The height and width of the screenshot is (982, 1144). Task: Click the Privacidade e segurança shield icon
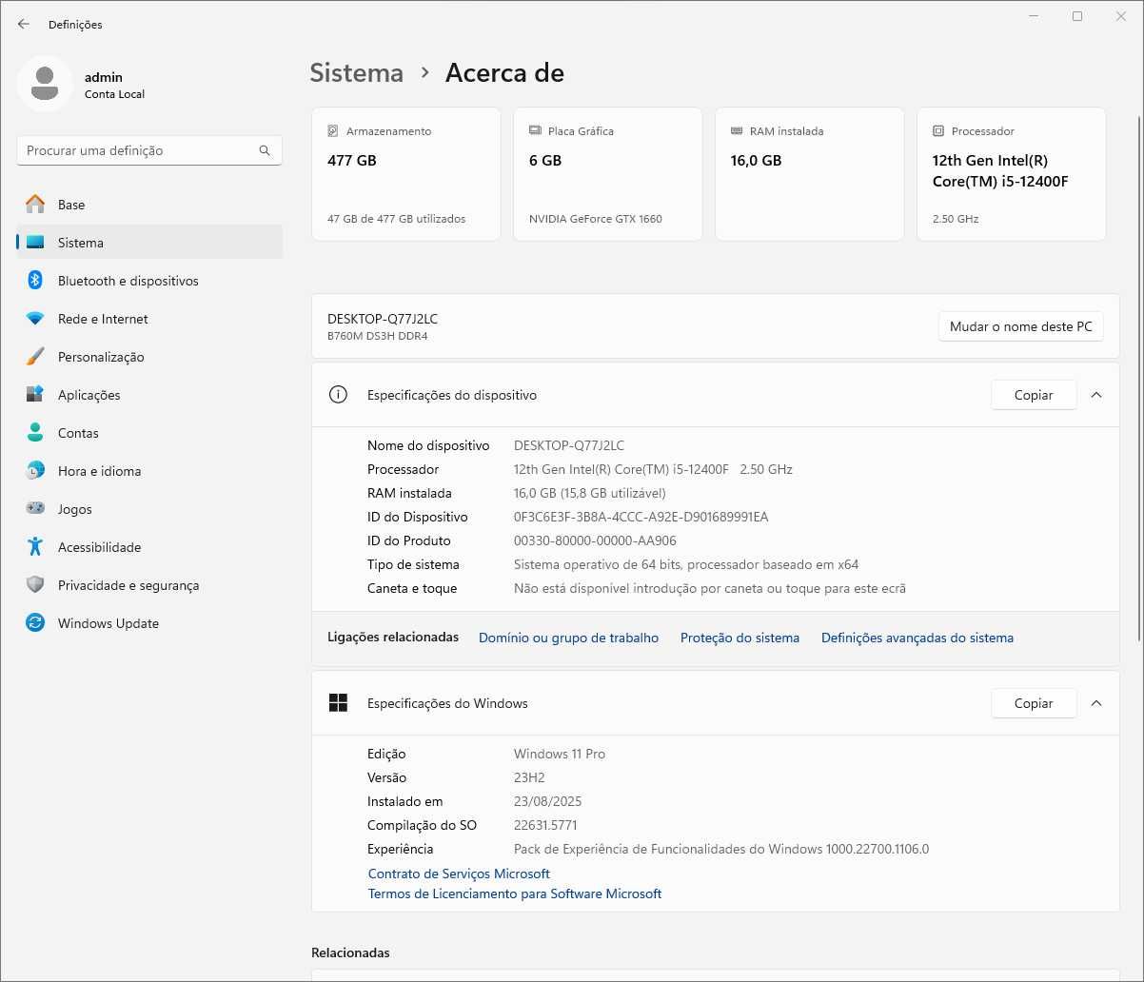[x=35, y=585]
